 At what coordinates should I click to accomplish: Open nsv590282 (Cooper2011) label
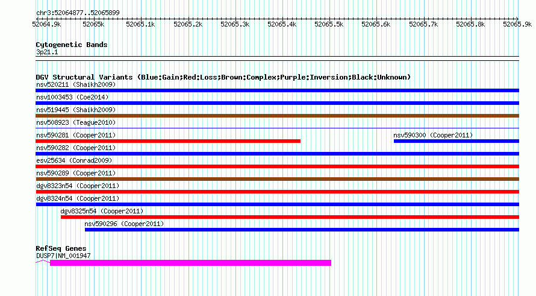click(76, 148)
